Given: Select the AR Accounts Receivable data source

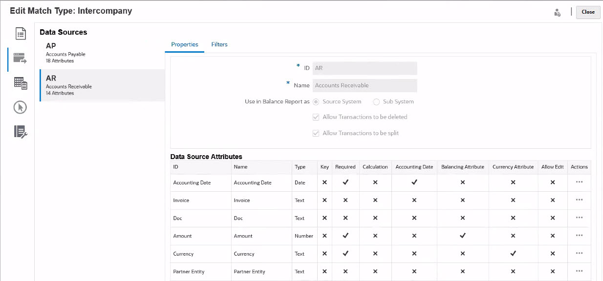Looking at the screenshot, I should point(102,85).
